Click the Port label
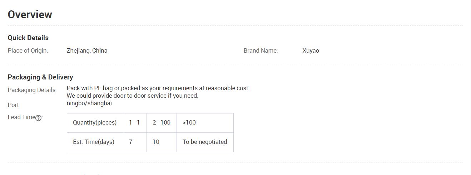 [x=13, y=105]
